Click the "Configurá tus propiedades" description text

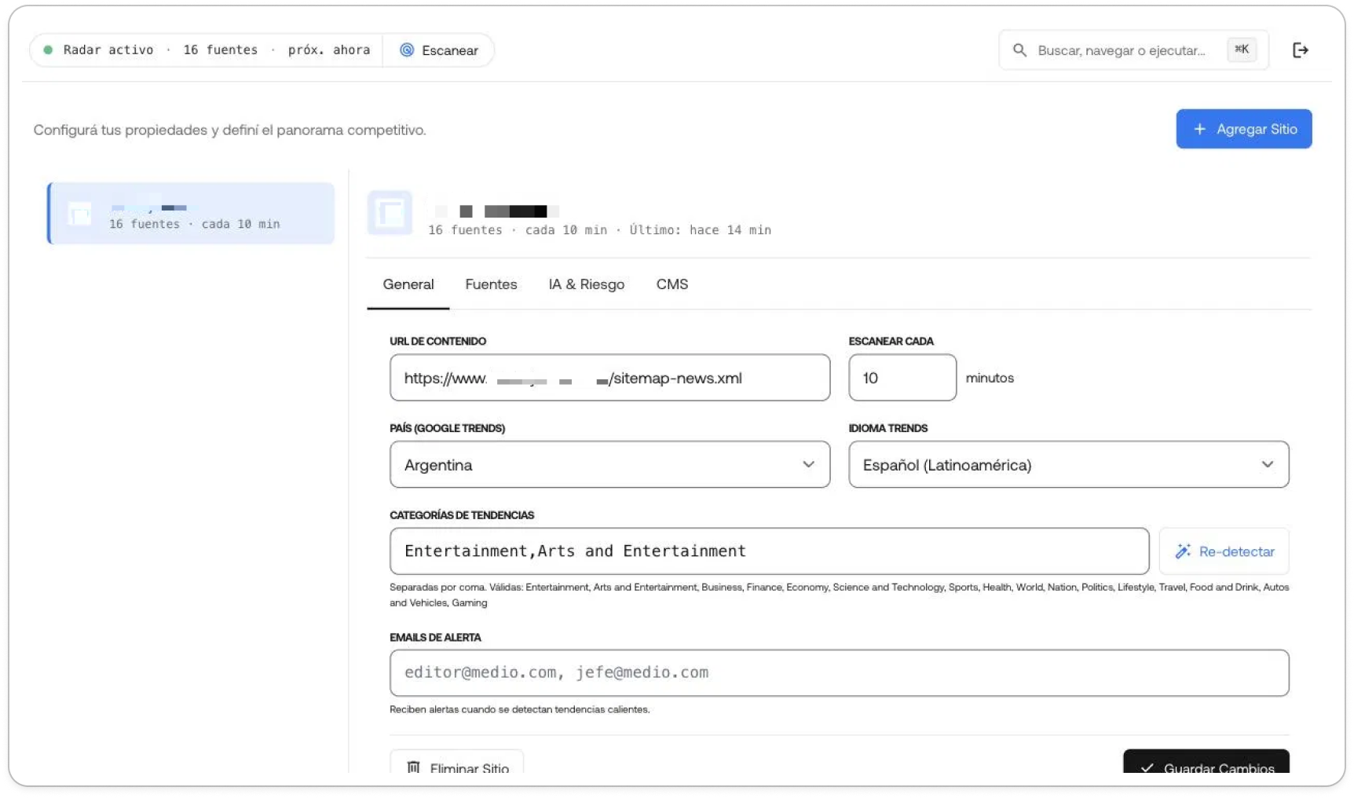coord(229,130)
